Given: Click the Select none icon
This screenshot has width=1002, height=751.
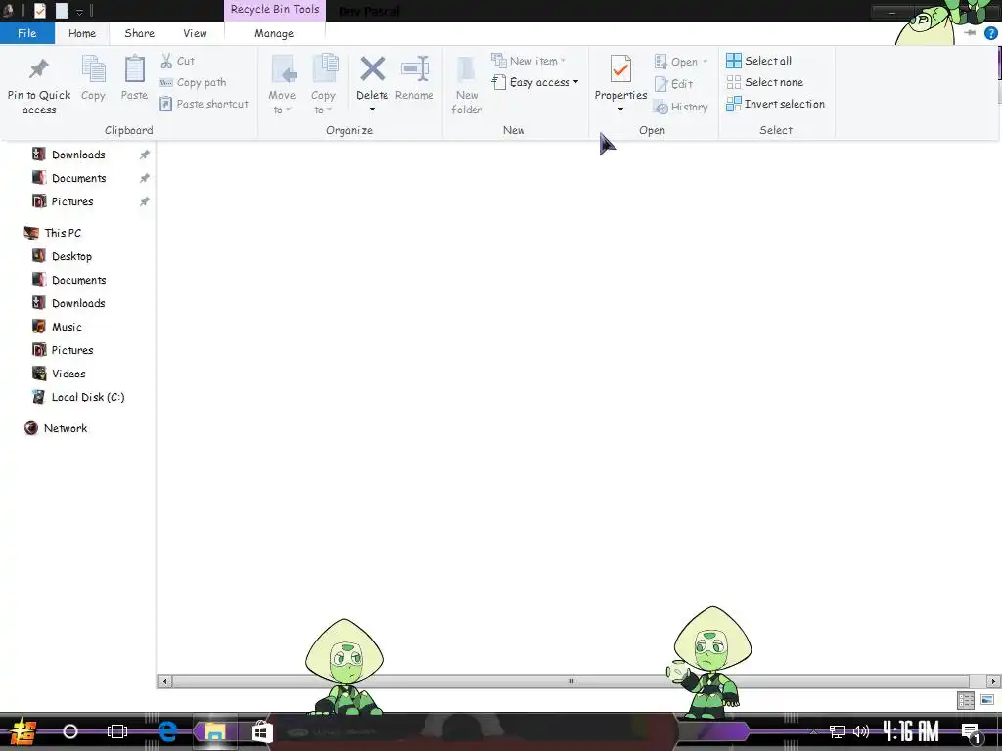Looking at the screenshot, I should [734, 82].
